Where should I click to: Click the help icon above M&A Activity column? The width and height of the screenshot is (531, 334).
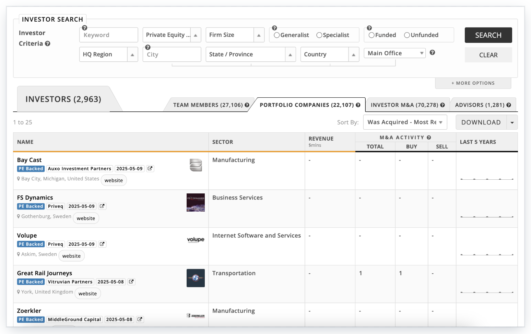tap(429, 137)
